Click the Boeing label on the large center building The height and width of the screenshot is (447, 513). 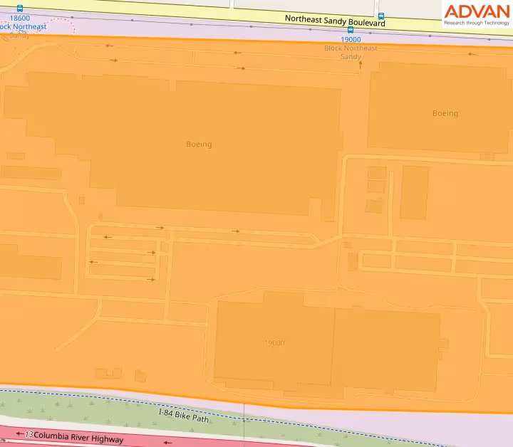click(199, 144)
